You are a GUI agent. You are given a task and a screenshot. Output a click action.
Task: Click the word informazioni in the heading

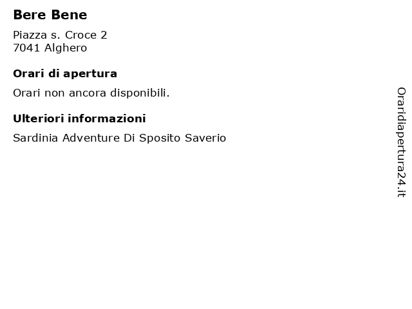[107, 118]
